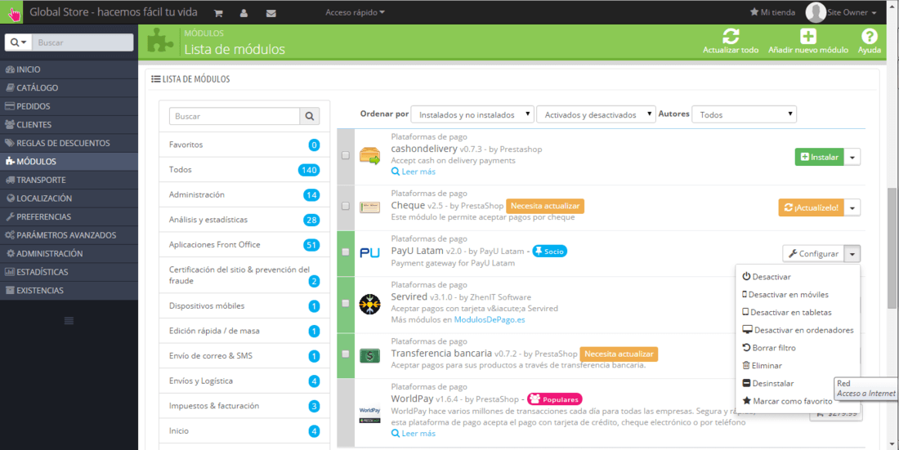Go to Catálogo in the sidebar
899x450 pixels.
coord(69,87)
